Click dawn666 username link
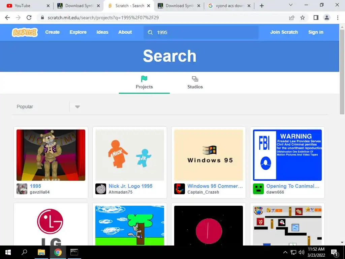Image resolution: width=345 pixels, height=259 pixels. tap(275, 192)
